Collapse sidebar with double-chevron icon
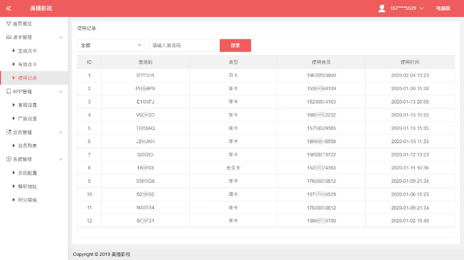This screenshot has width=464, height=260. tap(9, 8)
